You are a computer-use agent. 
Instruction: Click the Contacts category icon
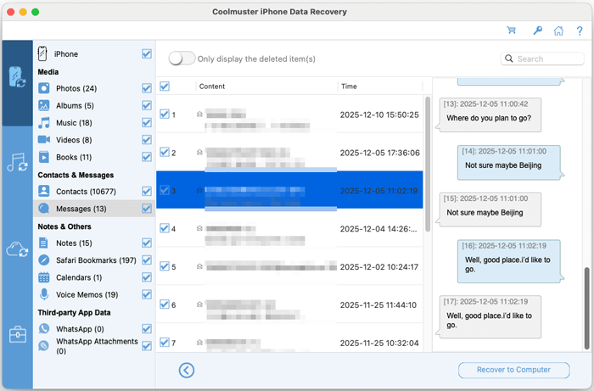pyautogui.click(x=44, y=191)
